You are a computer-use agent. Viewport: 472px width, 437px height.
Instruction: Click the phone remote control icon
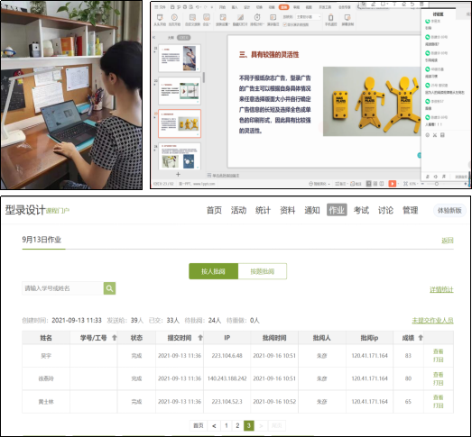[x=330, y=17]
